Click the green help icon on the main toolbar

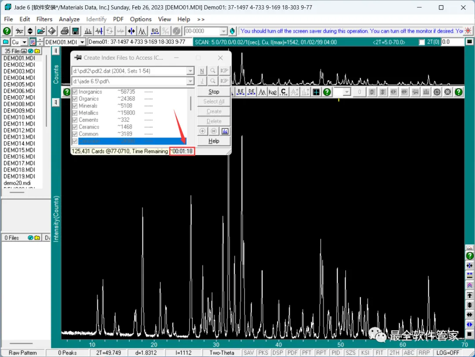7,31
